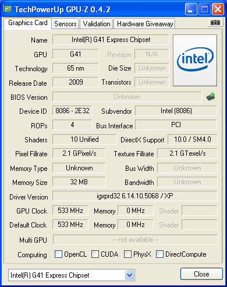Click the Pixel Fillrate value 2.1 GPixel/s

79,153
